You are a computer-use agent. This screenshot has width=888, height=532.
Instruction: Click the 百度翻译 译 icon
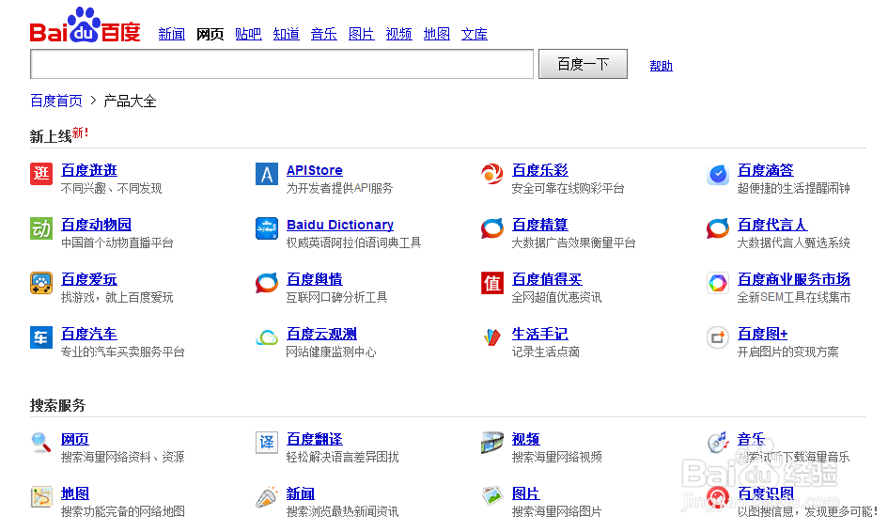click(x=267, y=443)
